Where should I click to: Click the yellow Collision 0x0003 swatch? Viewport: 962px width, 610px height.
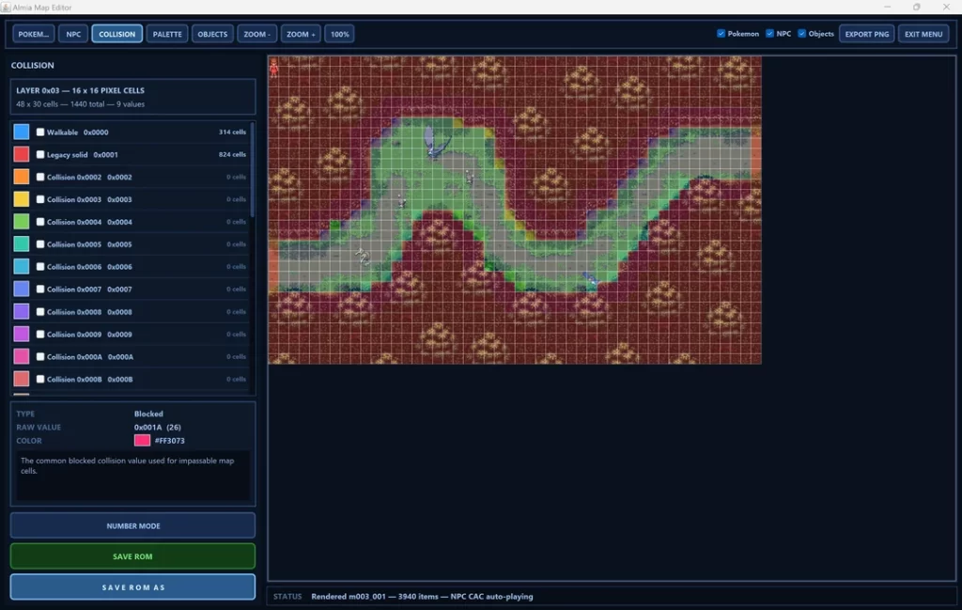(x=22, y=199)
